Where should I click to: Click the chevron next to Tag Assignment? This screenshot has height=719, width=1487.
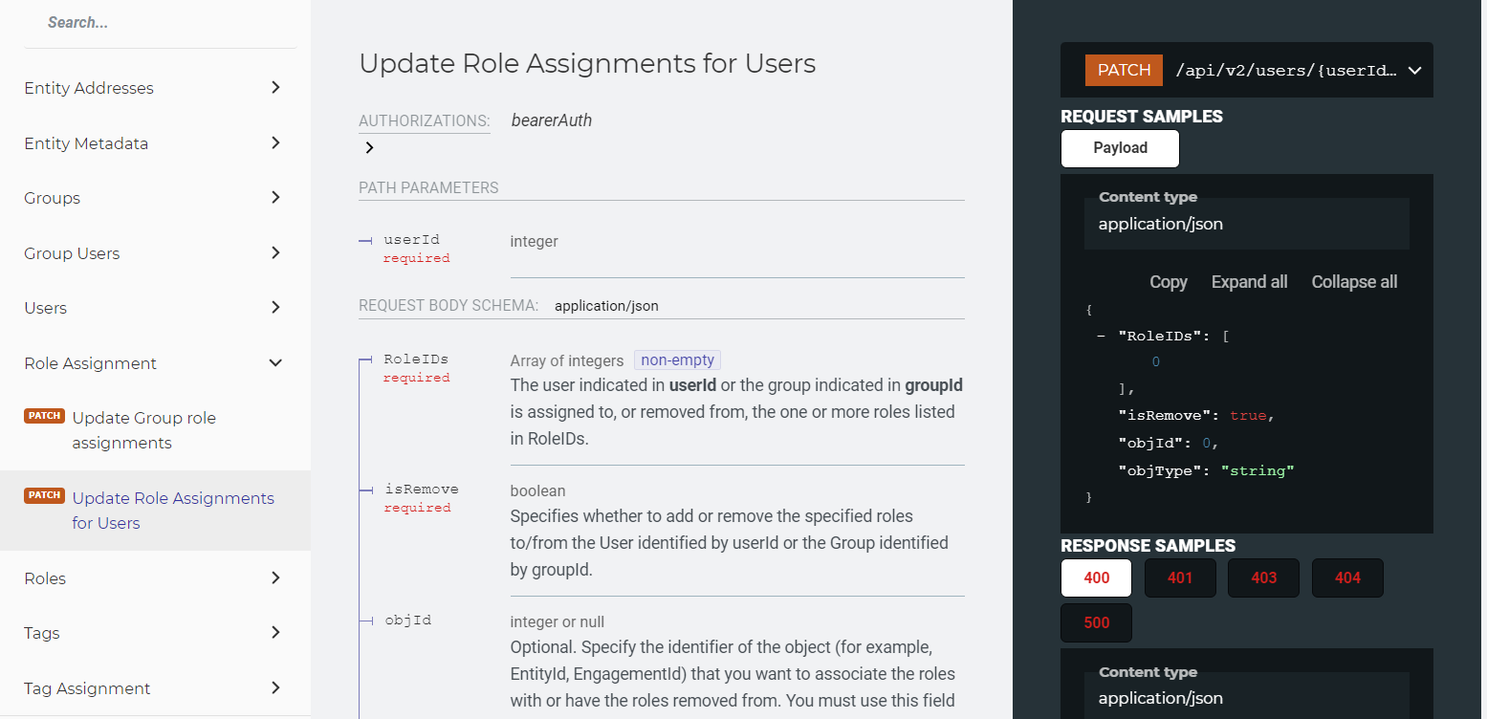(x=275, y=687)
